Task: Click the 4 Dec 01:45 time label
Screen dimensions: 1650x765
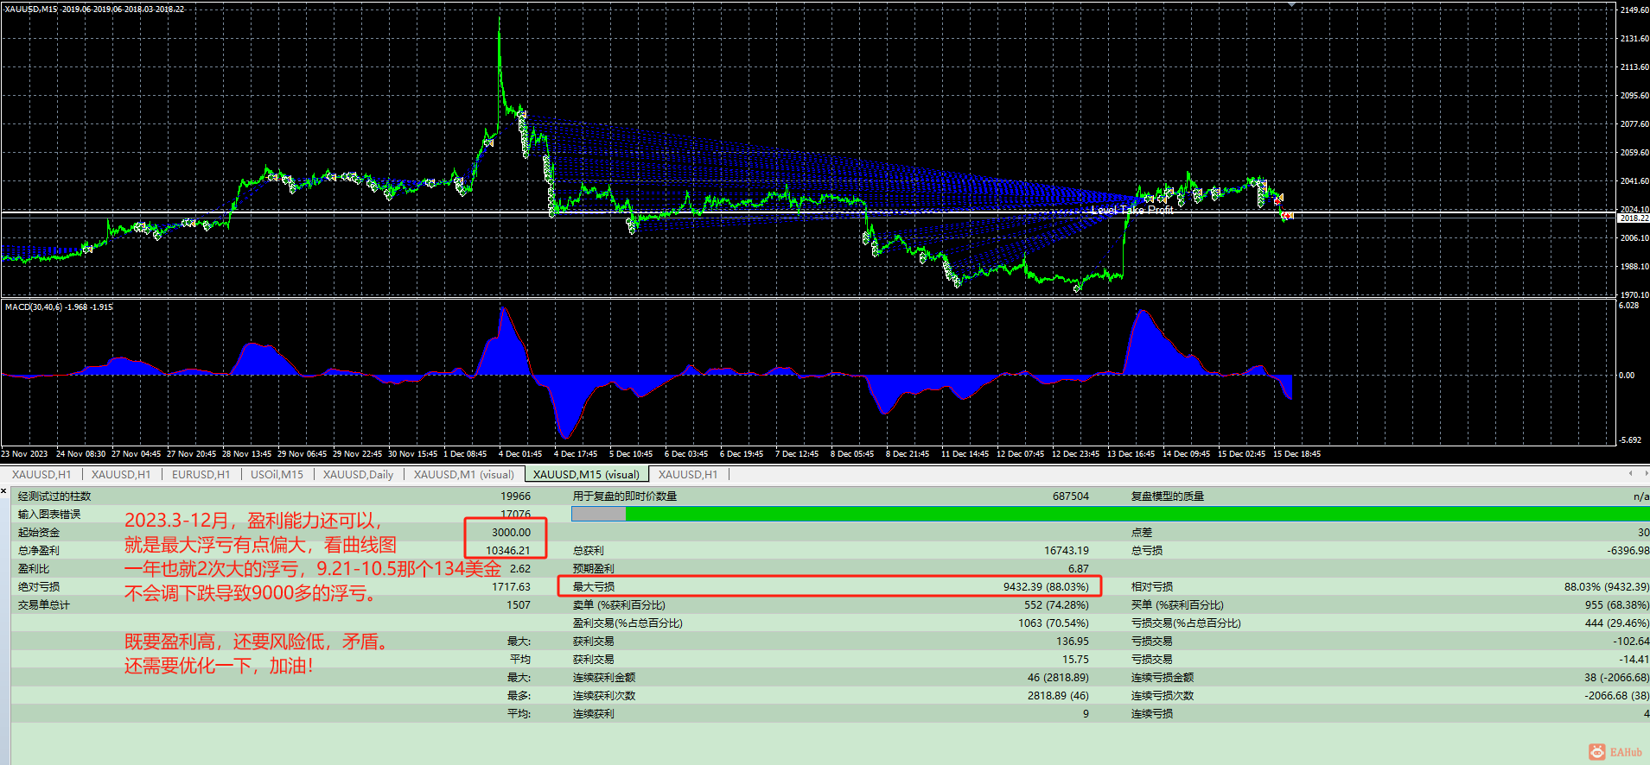Action: [520, 454]
